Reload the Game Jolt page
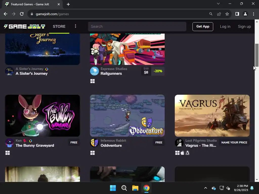 [x=22, y=14]
